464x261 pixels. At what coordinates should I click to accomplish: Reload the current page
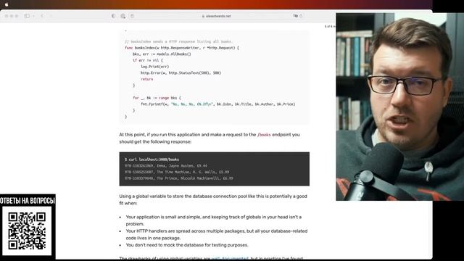[x=301, y=16]
